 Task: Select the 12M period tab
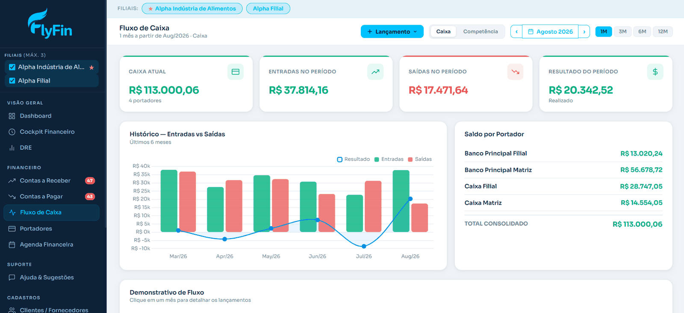(663, 32)
